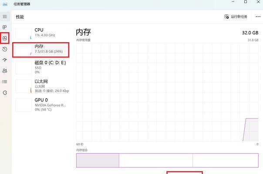
Task: Click the 发送: 0 接收: 24.0 Kbps text
Action: coord(52,91)
